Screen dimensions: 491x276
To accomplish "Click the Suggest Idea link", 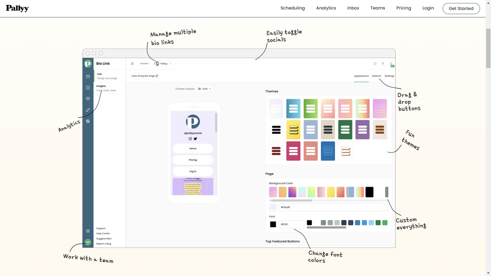I will tap(104, 239).
